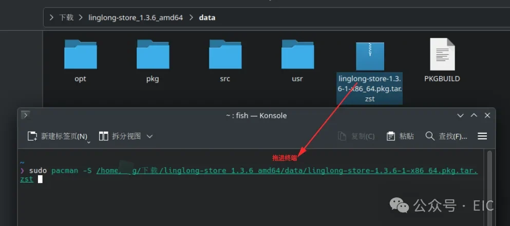Close the Konsole window
Image resolution: width=510 pixels, height=226 pixels.
[487, 115]
